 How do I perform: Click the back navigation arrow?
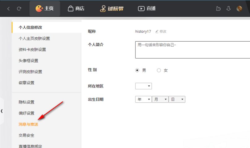point(8,9)
